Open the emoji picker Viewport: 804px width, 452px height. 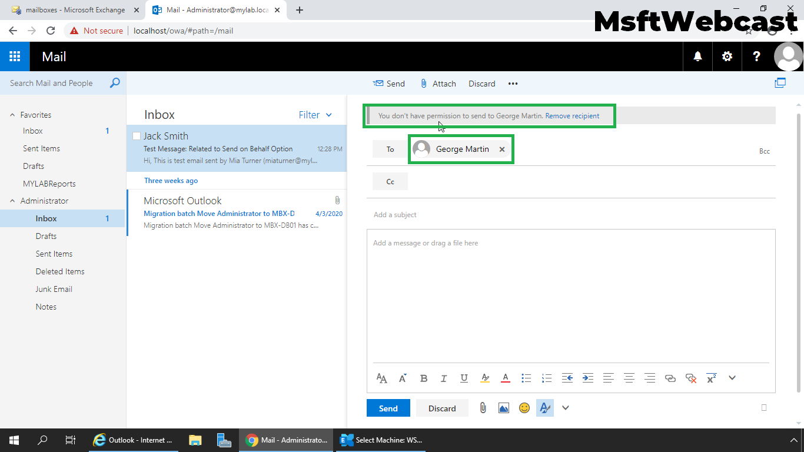(x=524, y=408)
